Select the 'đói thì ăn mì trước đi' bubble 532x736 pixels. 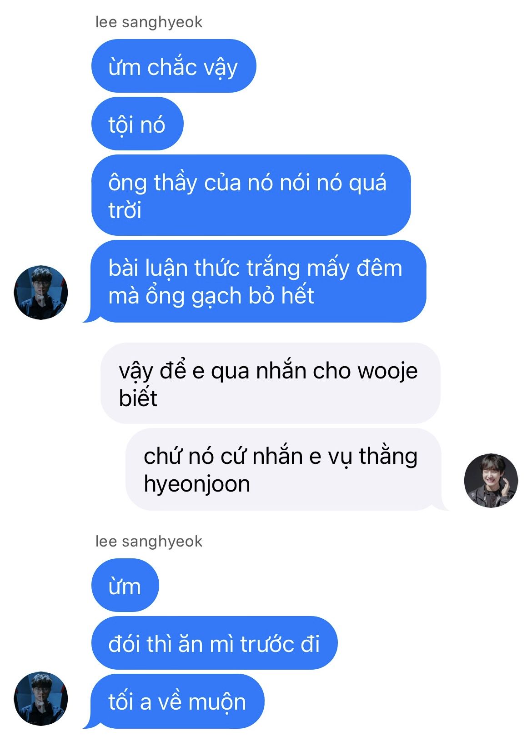click(214, 643)
